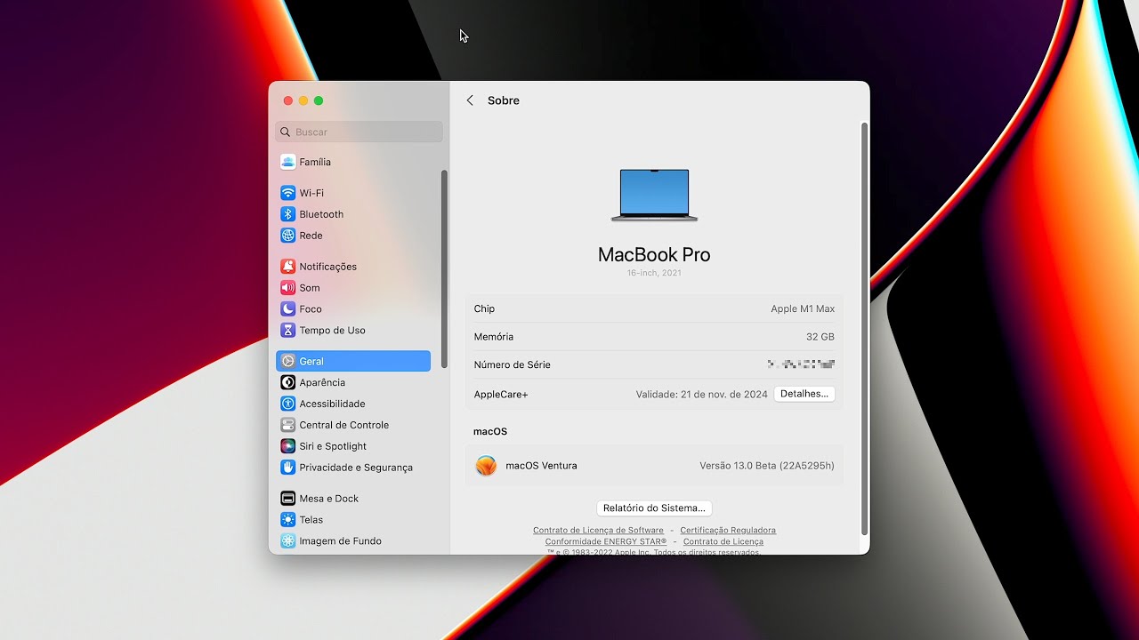The image size is (1139, 640).
Task: Open the Telas display icon
Action: point(287,520)
